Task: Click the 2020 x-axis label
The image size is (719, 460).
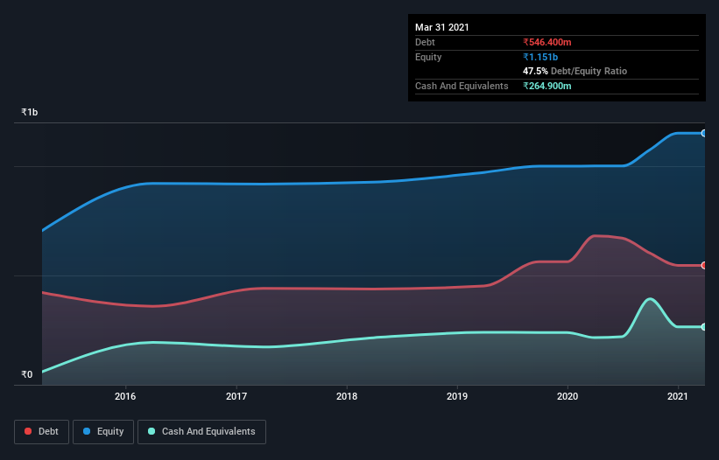Action: [567, 396]
